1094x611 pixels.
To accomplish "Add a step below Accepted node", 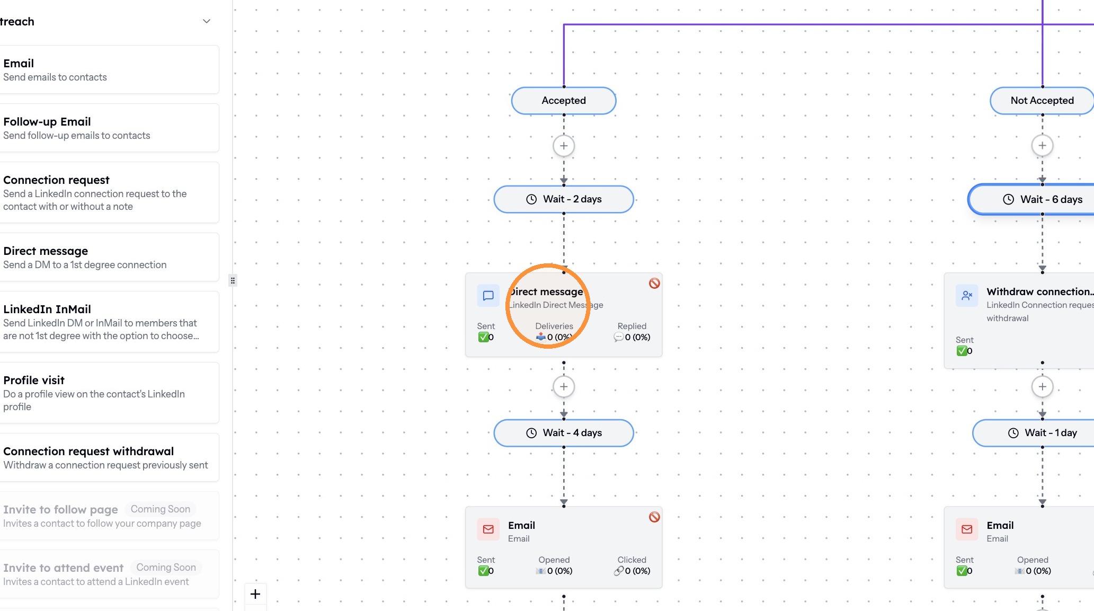I will tap(564, 146).
